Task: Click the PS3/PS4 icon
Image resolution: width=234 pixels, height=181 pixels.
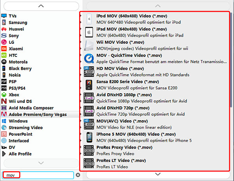Action: coord(4,88)
